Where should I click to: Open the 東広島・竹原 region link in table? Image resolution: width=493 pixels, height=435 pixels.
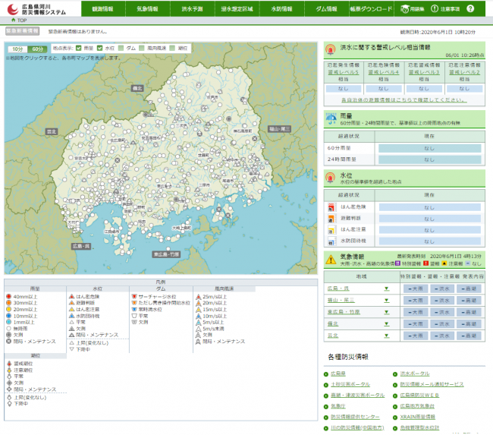point(344,312)
